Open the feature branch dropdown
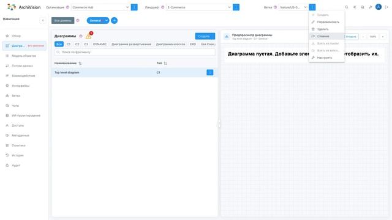This screenshot has height=220, width=392. coord(293,7)
